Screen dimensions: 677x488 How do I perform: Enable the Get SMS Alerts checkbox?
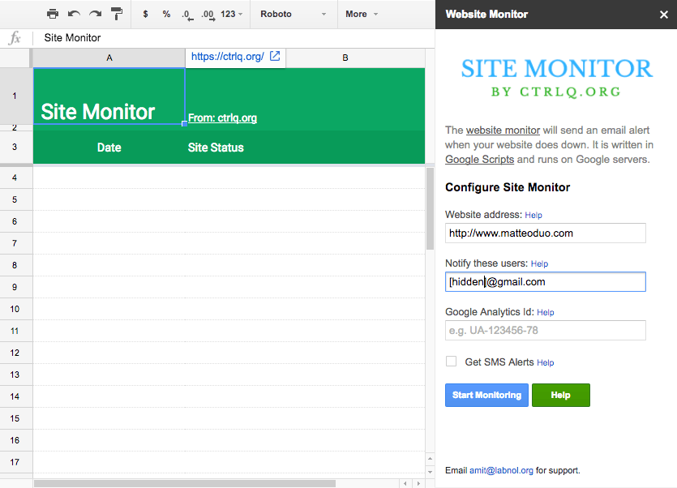pos(451,361)
